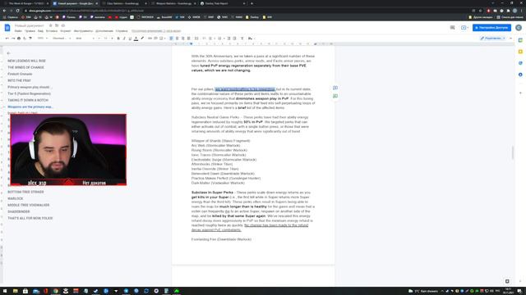
Task: Star the document
Action: (x=51, y=25)
